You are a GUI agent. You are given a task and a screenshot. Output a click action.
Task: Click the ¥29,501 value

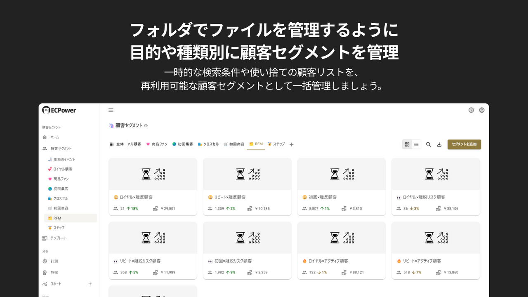[167, 209]
